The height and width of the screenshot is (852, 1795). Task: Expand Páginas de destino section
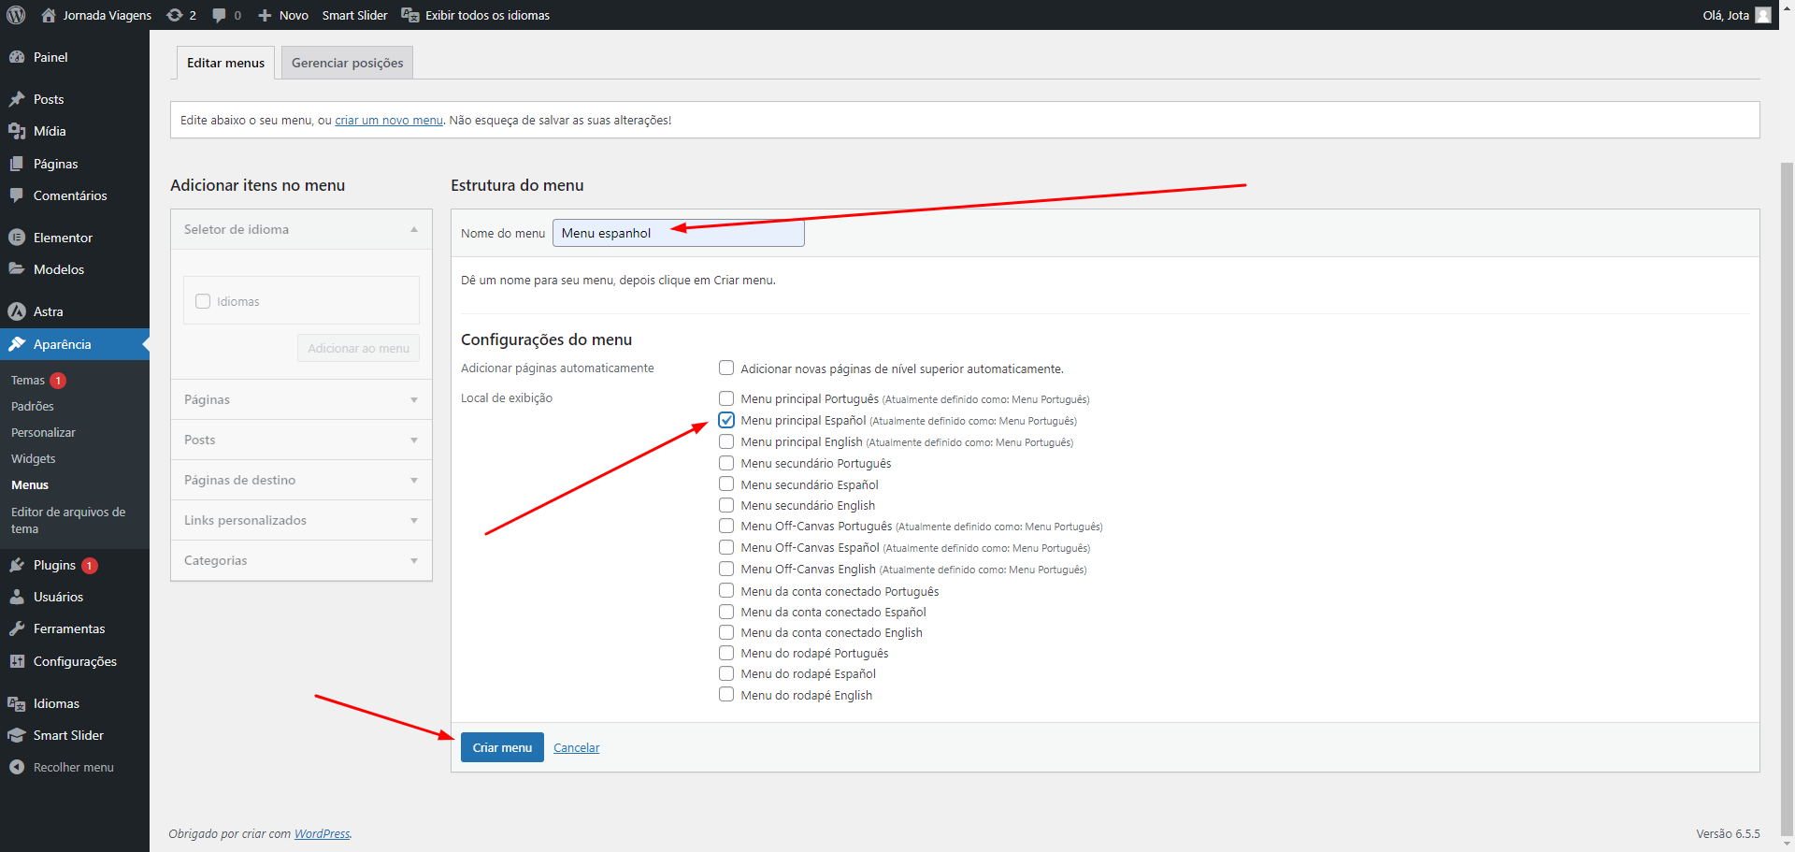(301, 480)
